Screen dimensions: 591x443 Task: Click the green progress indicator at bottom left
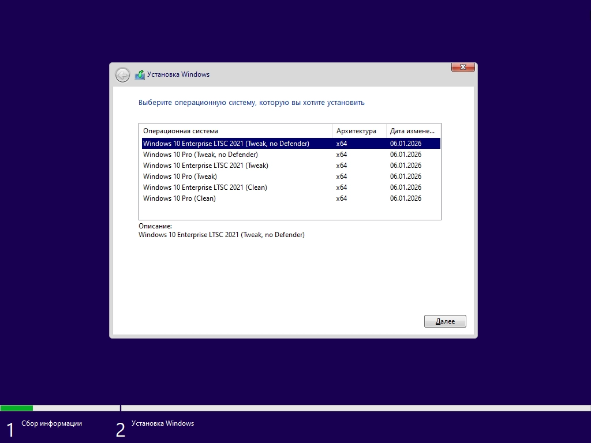pos(17,407)
